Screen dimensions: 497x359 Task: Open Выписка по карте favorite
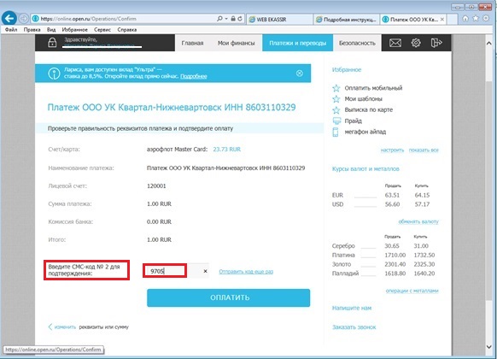[369, 109]
